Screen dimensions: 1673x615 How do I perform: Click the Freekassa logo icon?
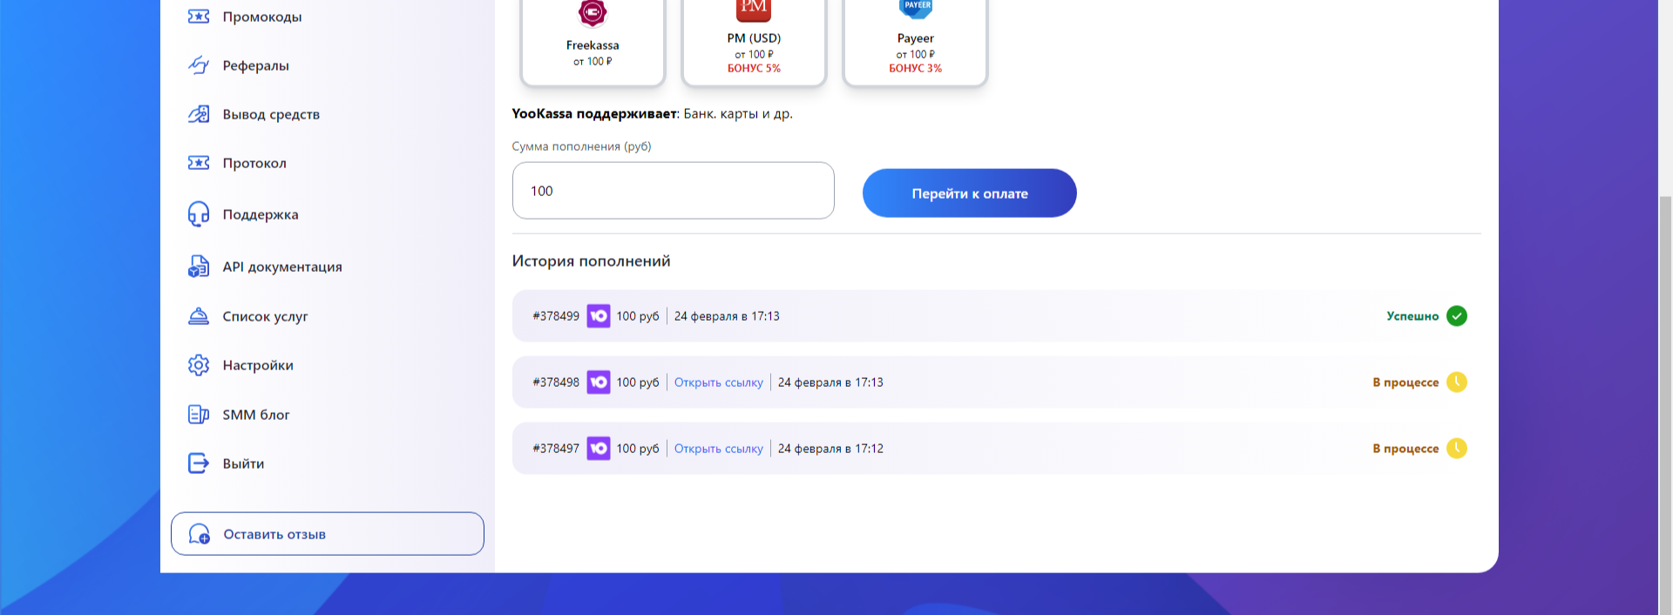[593, 13]
